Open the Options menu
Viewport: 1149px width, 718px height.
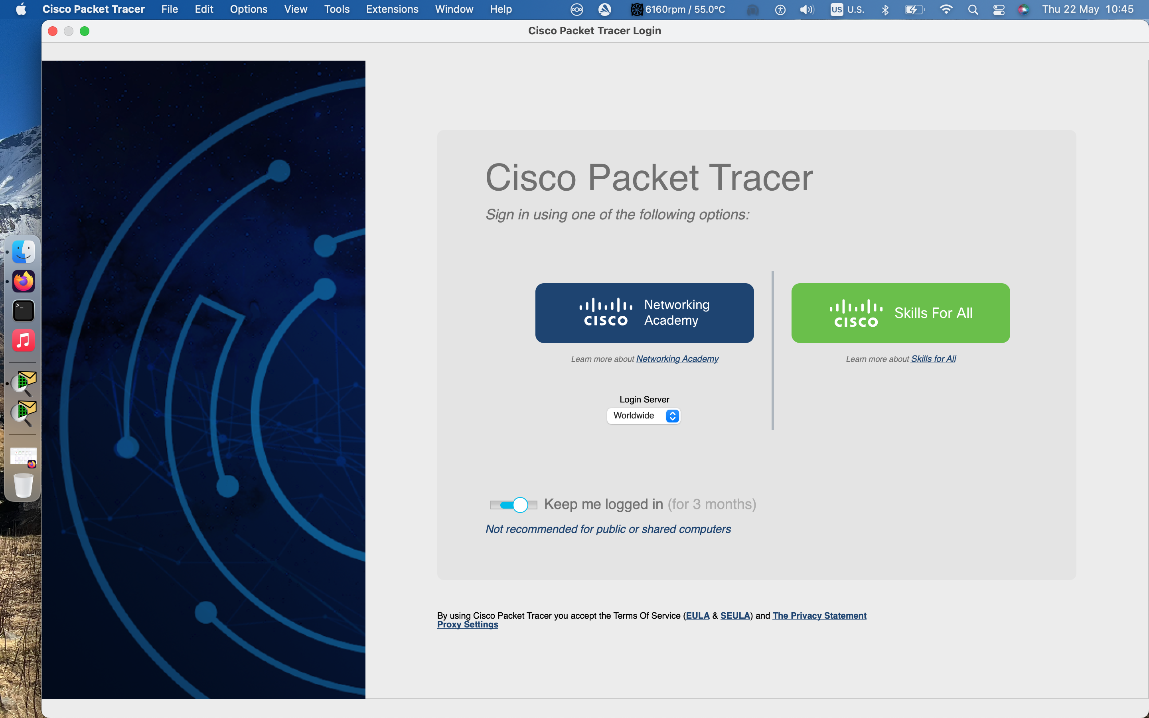248,10
